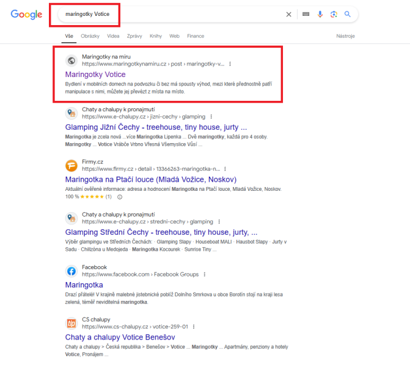Click the Facebook favicon
The width and height of the screenshot is (410, 367).
click(71, 271)
